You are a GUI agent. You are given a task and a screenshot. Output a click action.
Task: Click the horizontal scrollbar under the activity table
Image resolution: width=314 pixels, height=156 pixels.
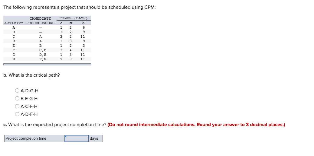tap(47, 64)
